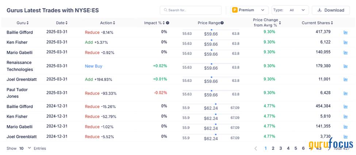The height and width of the screenshot is (155, 356).
Task: Sort by Price Change from Avrg %
Action: pyautogui.click(x=267, y=23)
